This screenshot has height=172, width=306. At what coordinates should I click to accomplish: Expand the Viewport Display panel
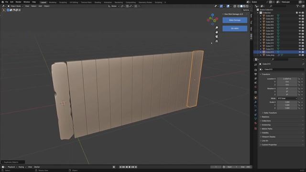(x=268, y=137)
